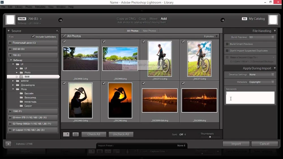Add a source with the plus icon
The height and width of the screenshot is (159, 283).
[57, 31]
